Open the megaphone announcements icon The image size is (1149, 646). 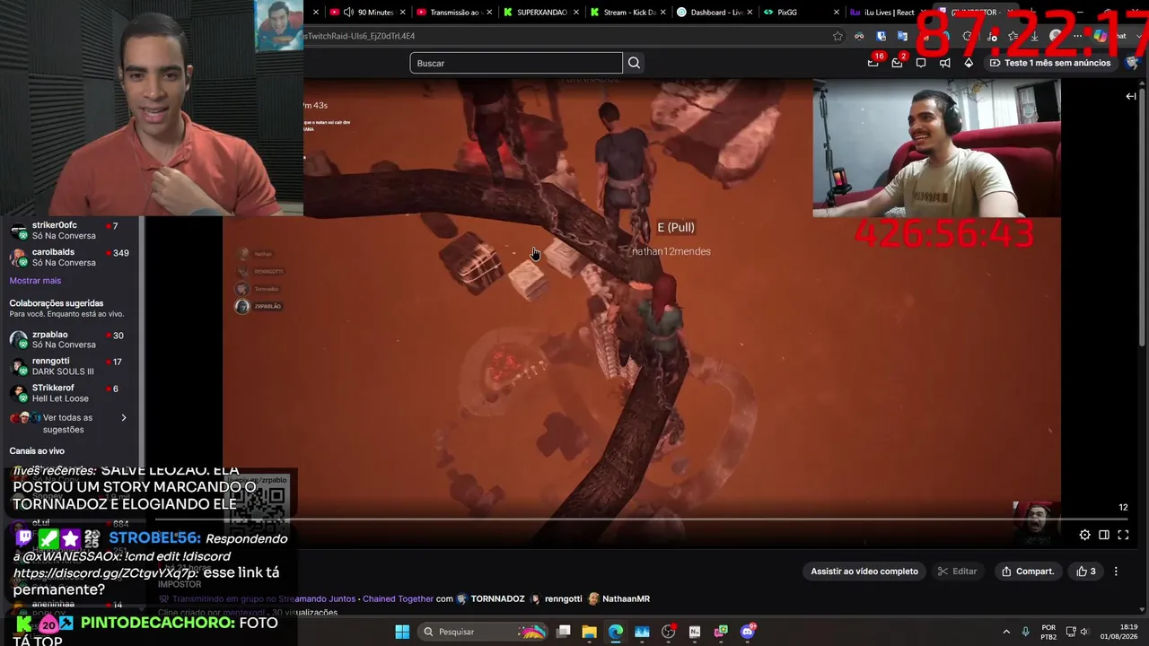tap(944, 63)
